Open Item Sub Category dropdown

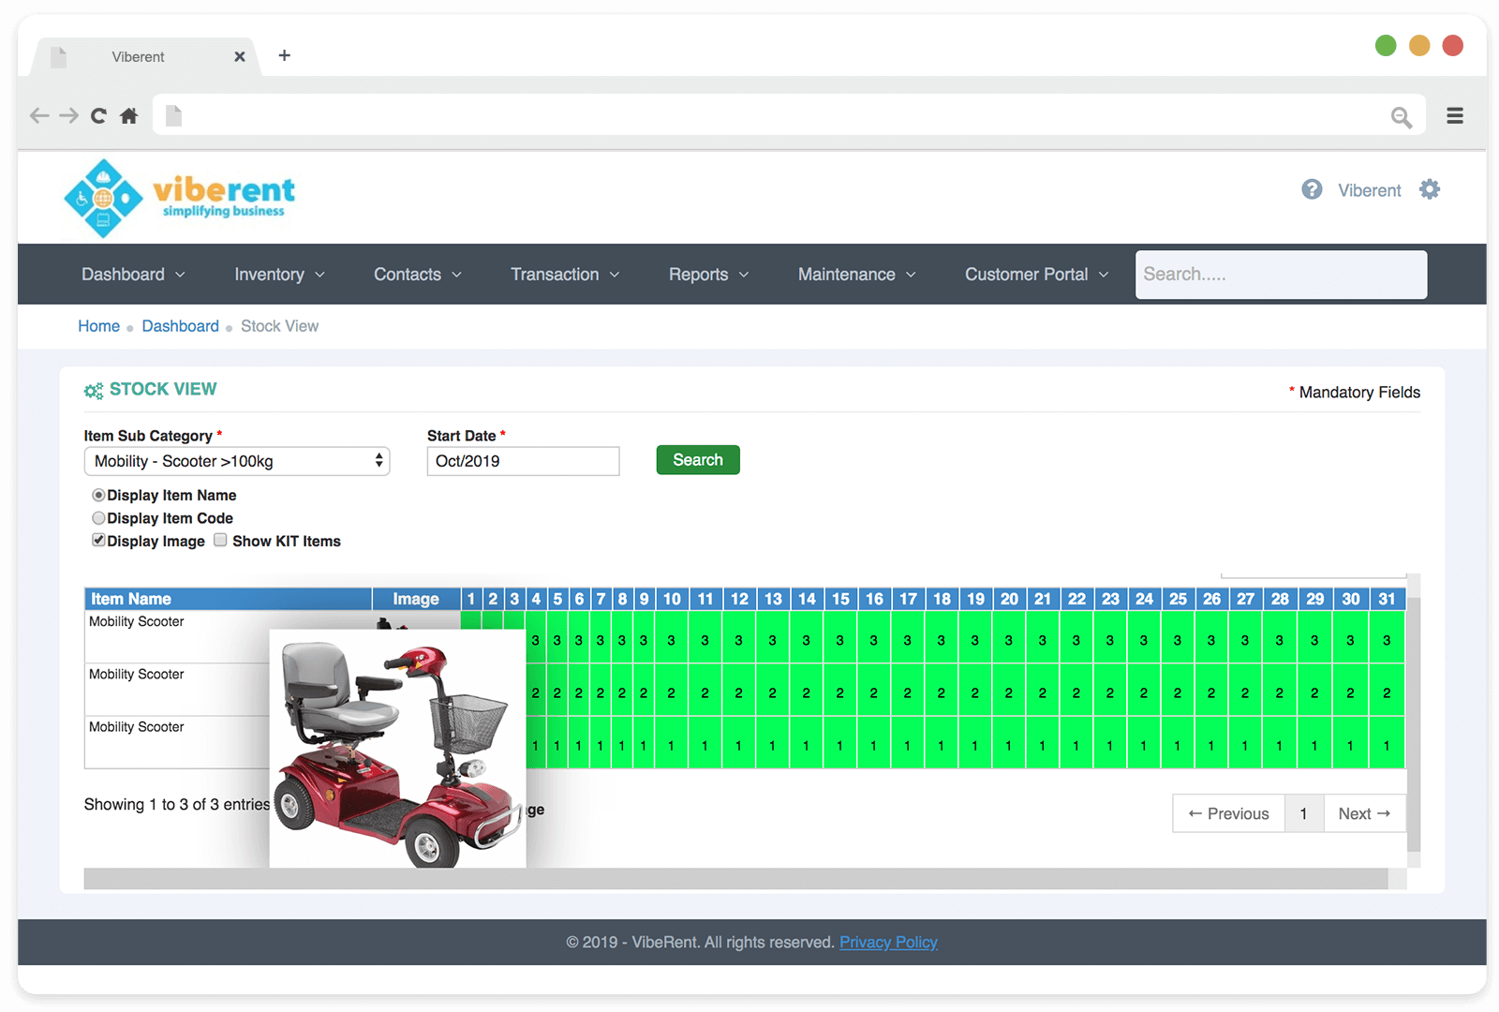pyautogui.click(x=236, y=461)
